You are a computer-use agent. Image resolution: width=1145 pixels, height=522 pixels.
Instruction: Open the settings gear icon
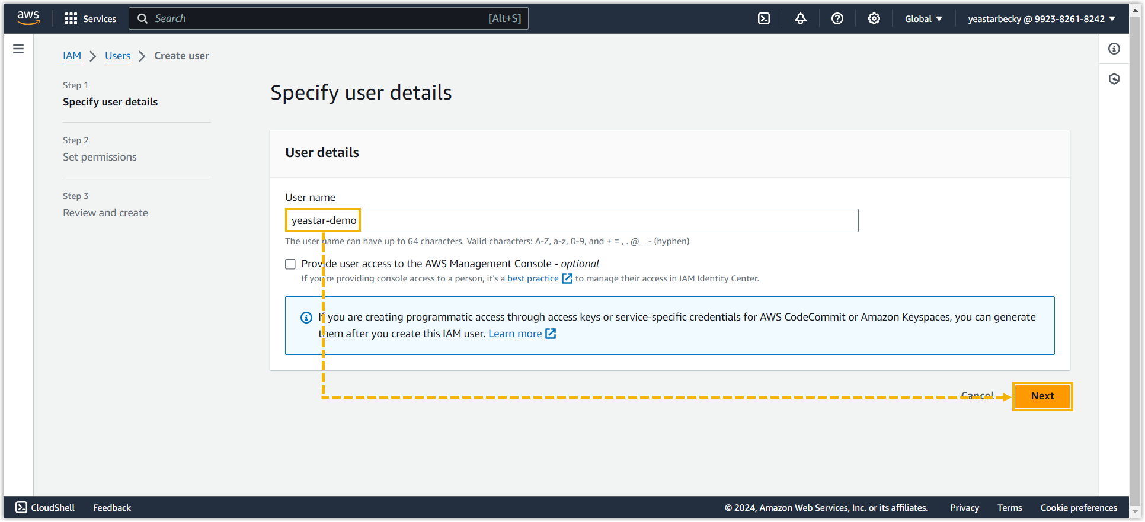(874, 18)
